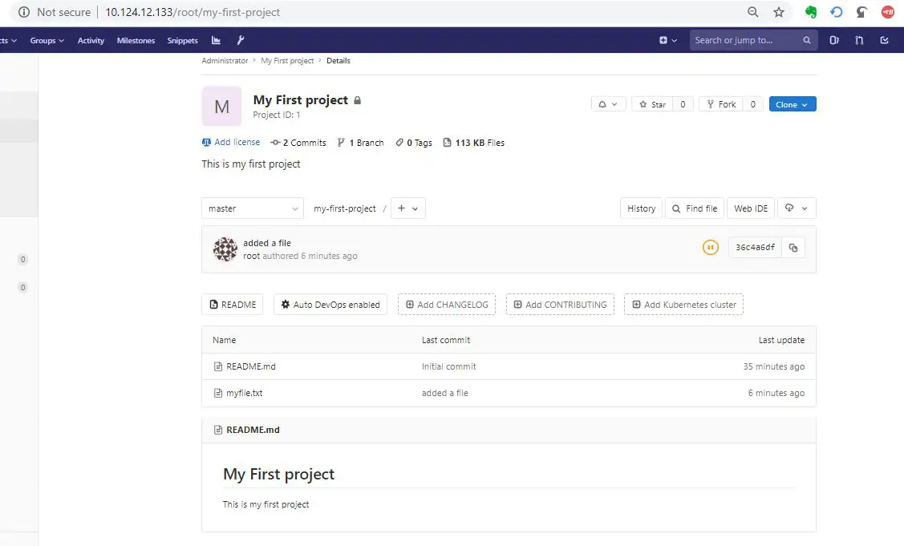Open the Groups menu
This screenshot has height=546, width=904.
pyautogui.click(x=47, y=40)
